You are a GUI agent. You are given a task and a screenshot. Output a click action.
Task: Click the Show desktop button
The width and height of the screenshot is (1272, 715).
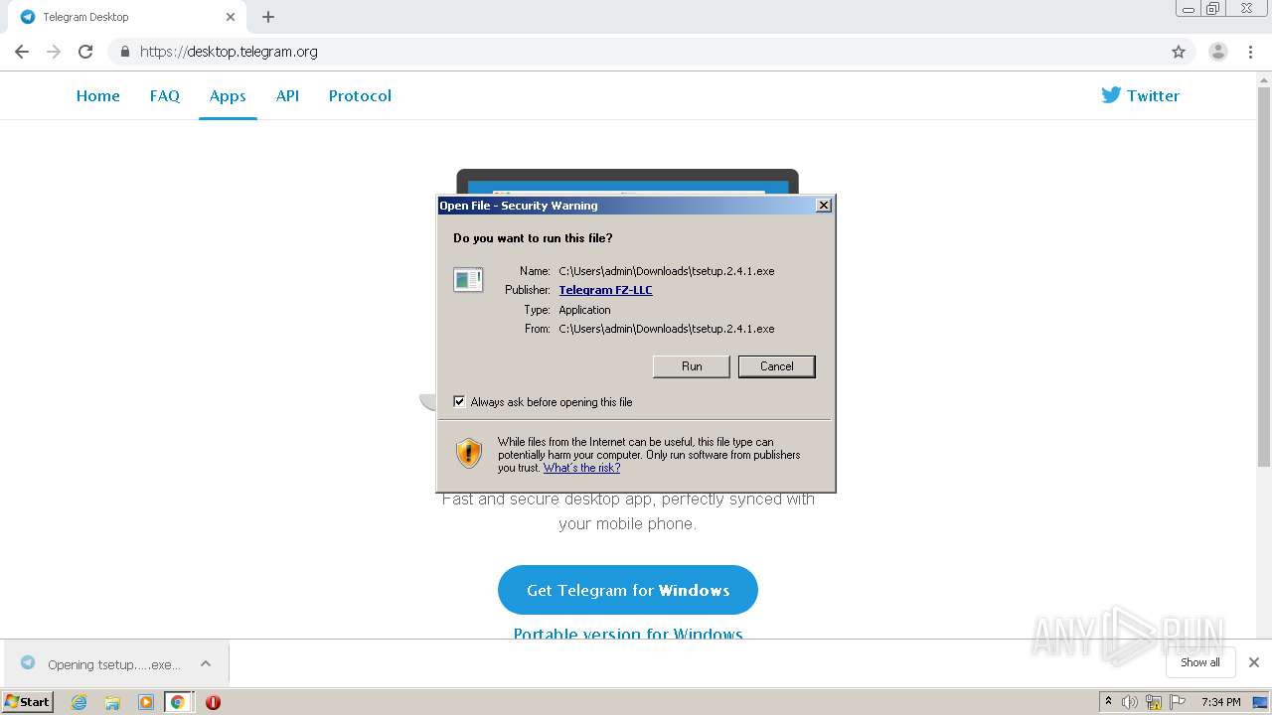tap(1261, 702)
